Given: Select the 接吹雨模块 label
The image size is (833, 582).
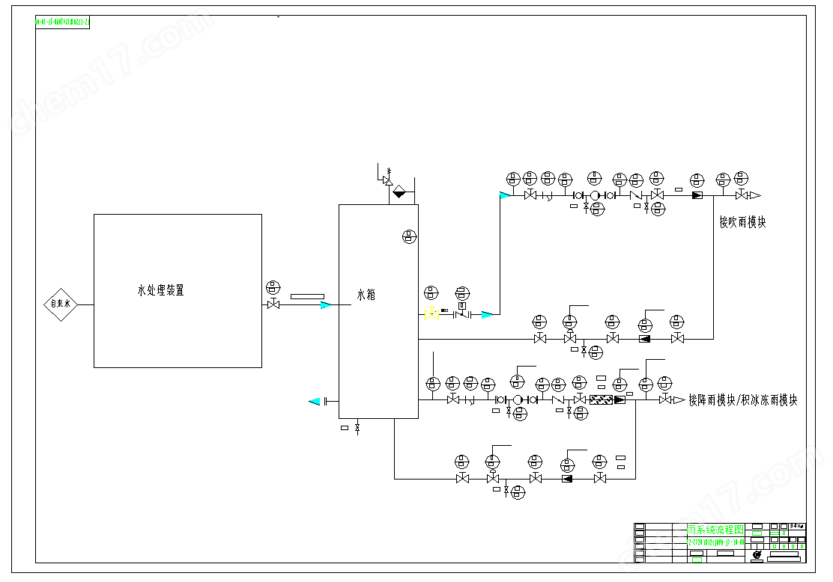Looking at the screenshot, I should [x=742, y=222].
